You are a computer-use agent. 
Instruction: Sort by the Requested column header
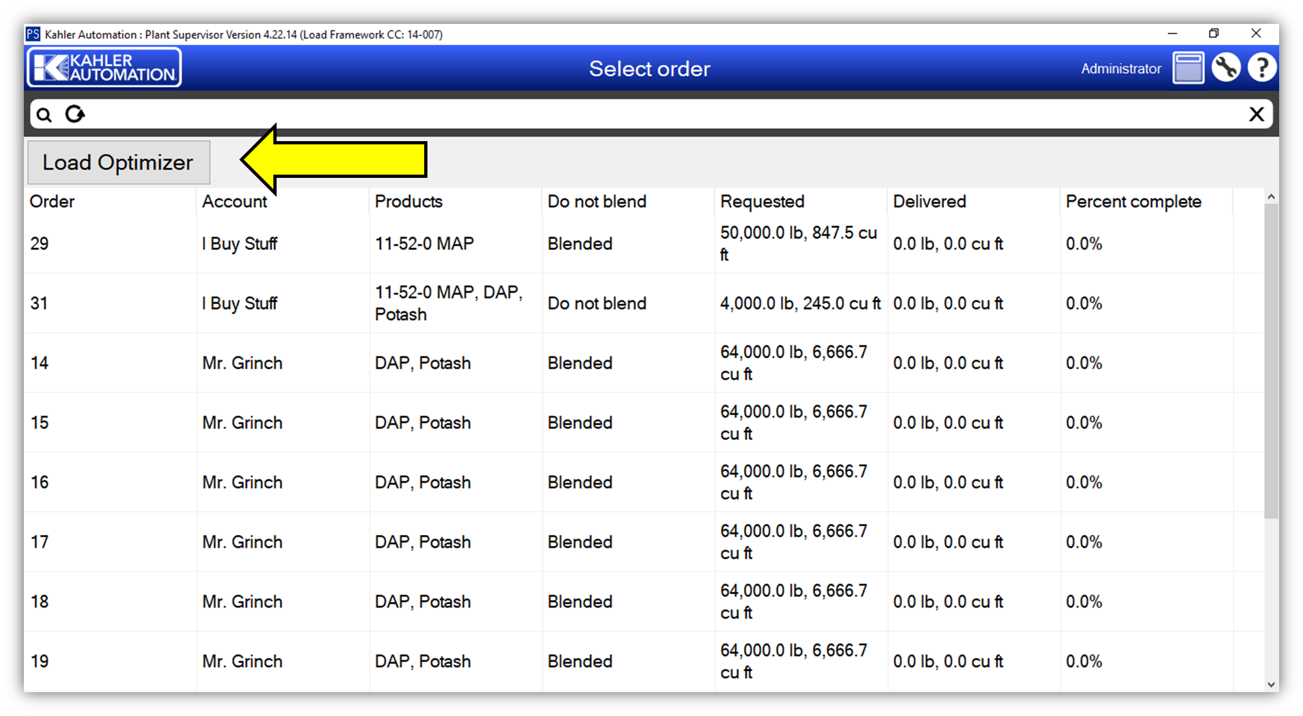[762, 202]
